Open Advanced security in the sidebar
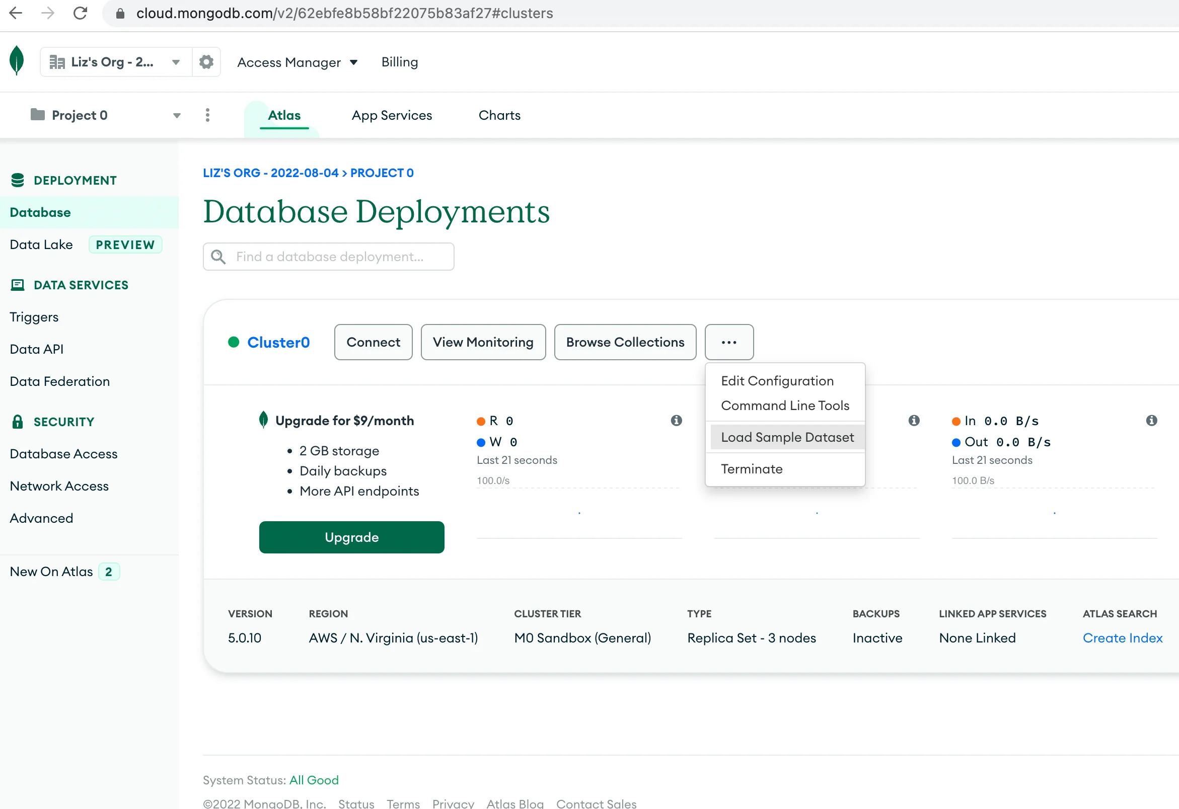The width and height of the screenshot is (1179, 809). (42, 518)
